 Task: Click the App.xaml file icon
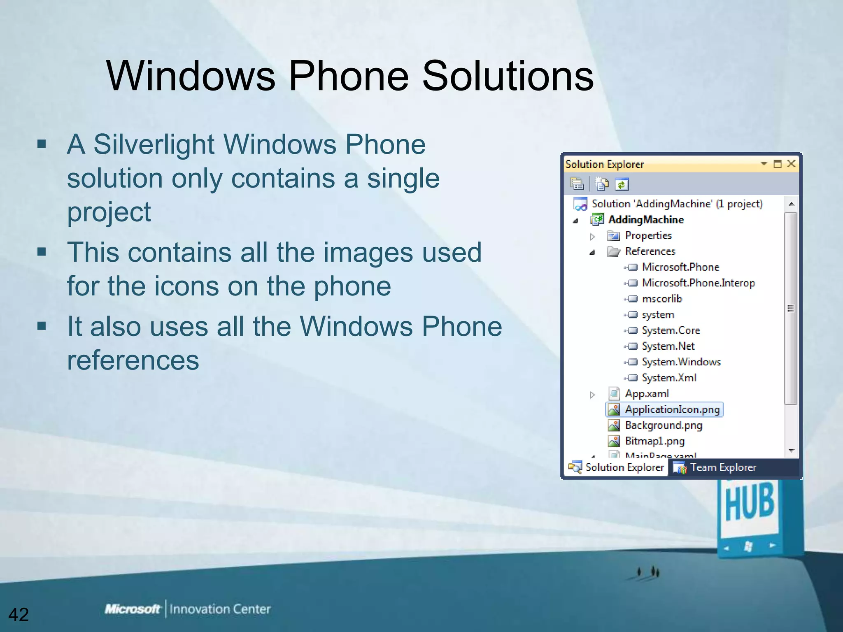(x=614, y=394)
